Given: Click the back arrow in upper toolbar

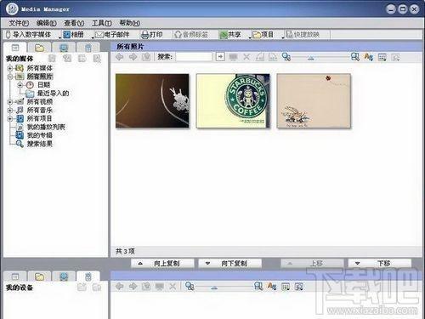Looking at the screenshot, I should coord(120,57).
